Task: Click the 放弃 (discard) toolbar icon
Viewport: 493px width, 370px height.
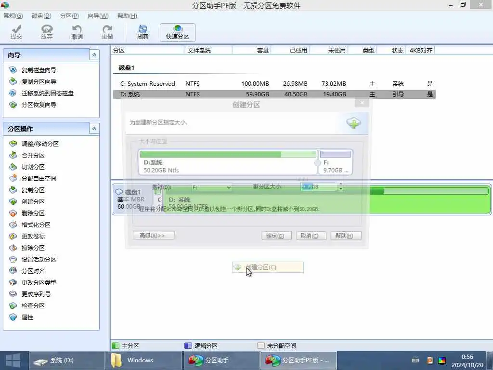Action: pyautogui.click(x=47, y=32)
